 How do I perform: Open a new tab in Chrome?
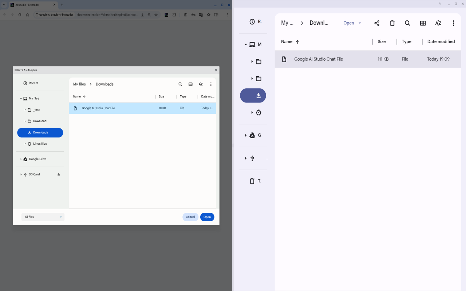(x=62, y=5)
